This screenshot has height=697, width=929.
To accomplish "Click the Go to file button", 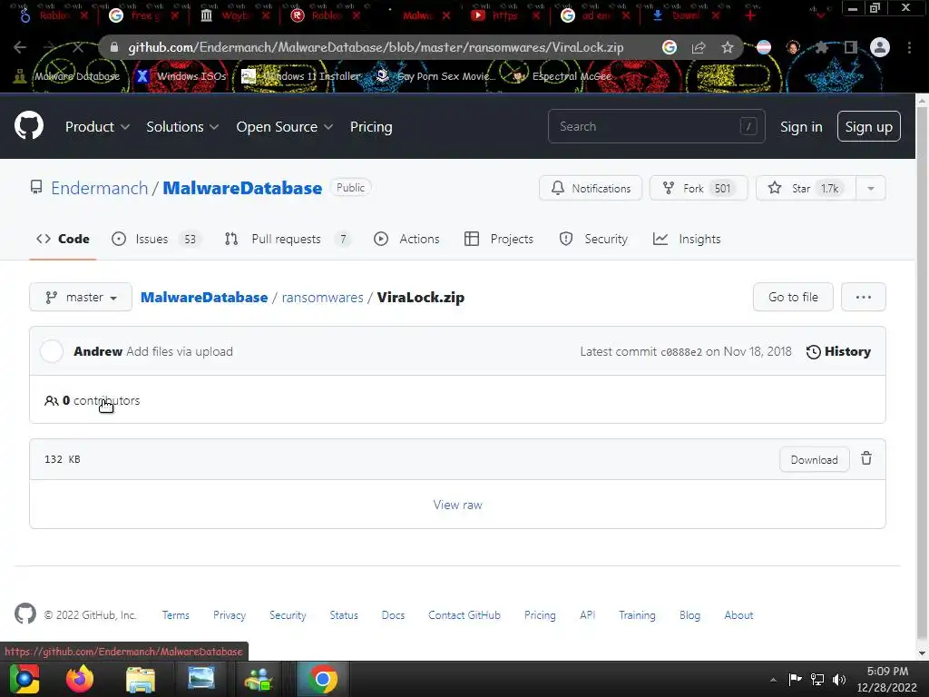I will [x=793, y=297].
